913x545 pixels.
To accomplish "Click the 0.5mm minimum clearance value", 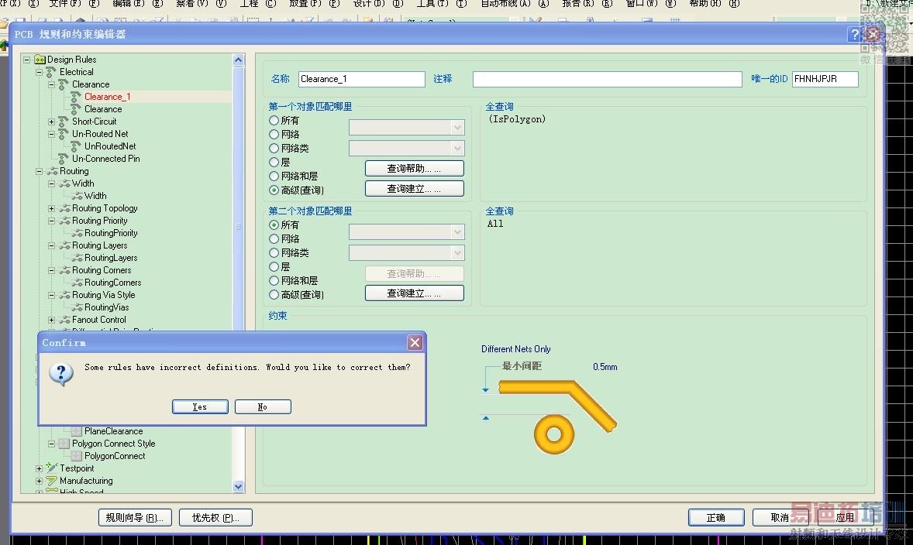I will [605, 367].
